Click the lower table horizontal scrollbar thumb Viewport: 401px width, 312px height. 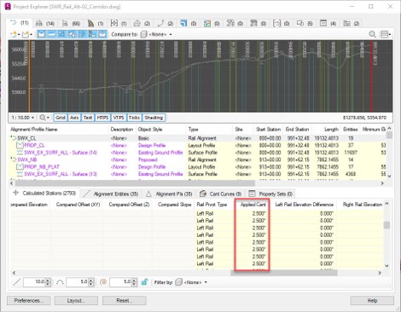coord(284,273)
